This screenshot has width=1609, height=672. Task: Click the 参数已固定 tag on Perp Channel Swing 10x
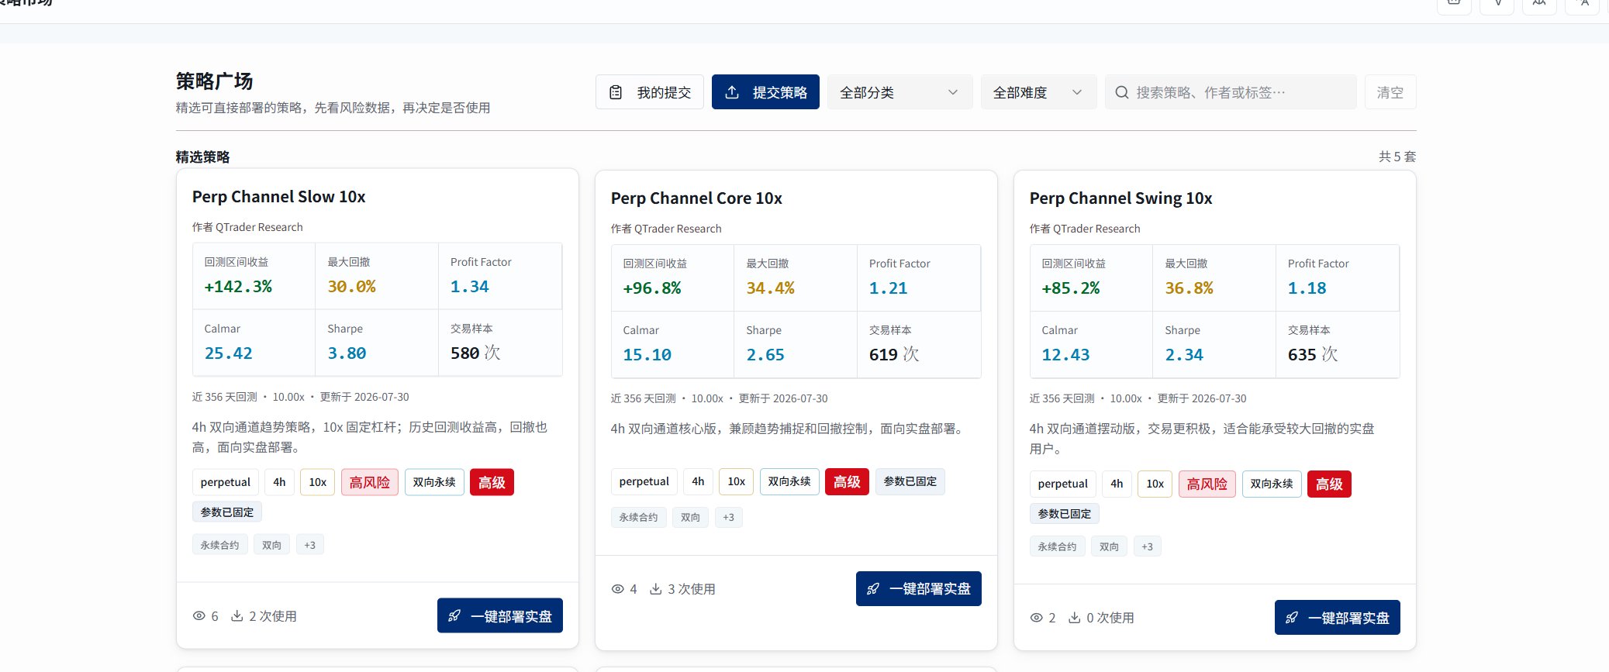click(1065, 514)
